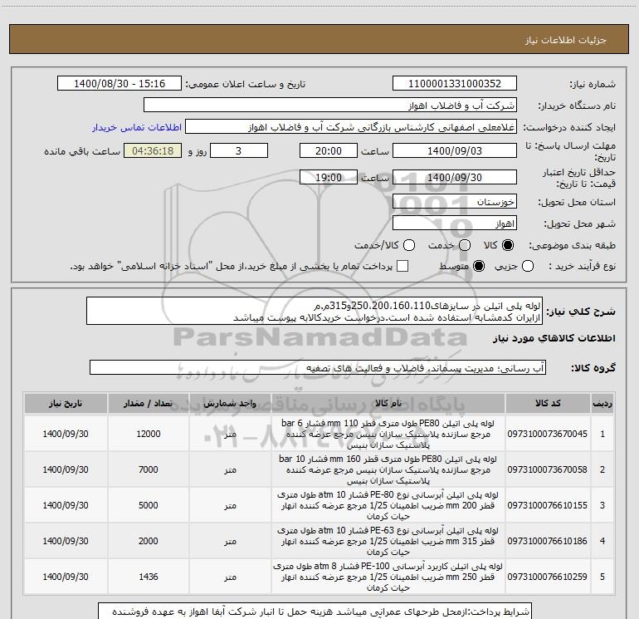639x619 pixels.
Task: Click quantity 12000 in row 1
Action: coord(149,434)
